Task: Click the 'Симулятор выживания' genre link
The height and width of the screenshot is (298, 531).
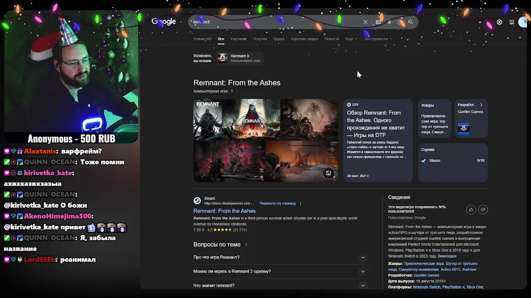Action: [x=419, y=269]
